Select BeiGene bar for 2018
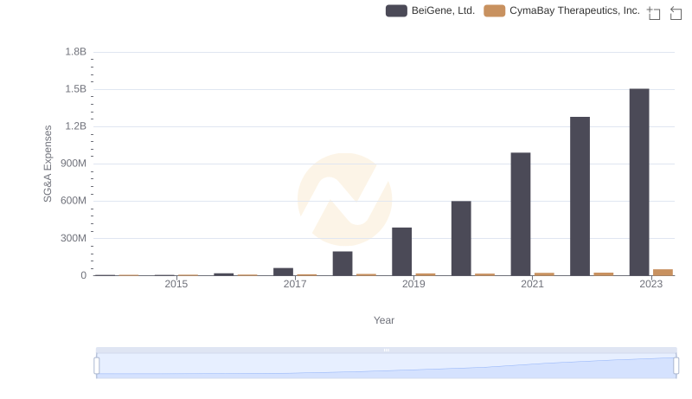Screen dimensions: 692x399 (343, 263)
